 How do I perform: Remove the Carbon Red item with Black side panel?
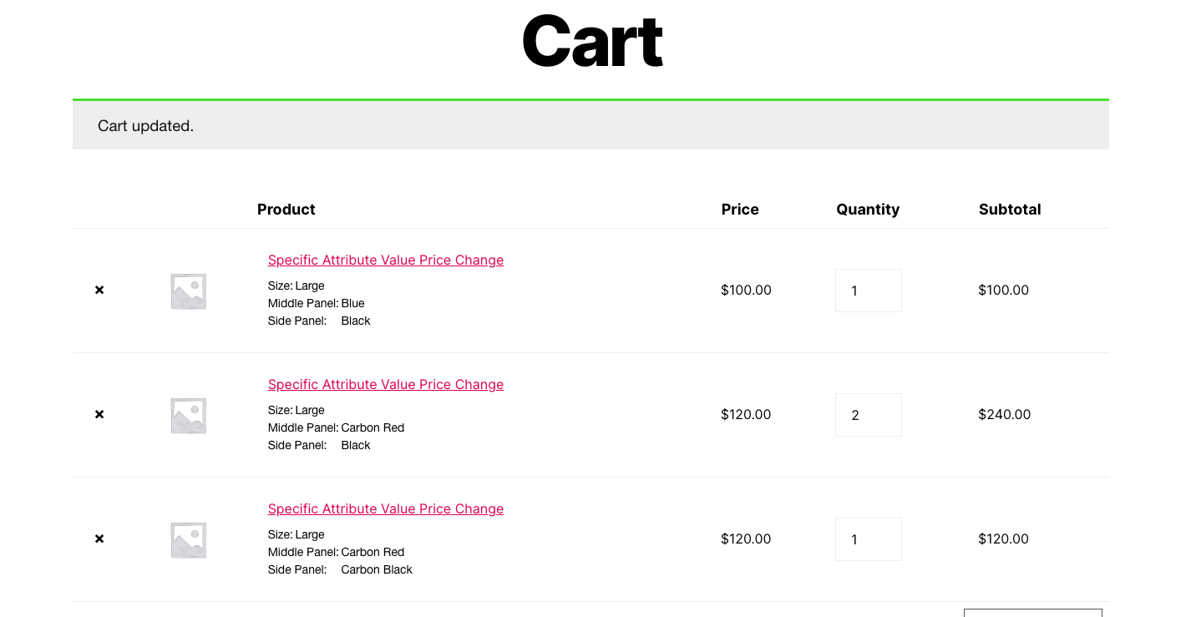coord(99,414)
